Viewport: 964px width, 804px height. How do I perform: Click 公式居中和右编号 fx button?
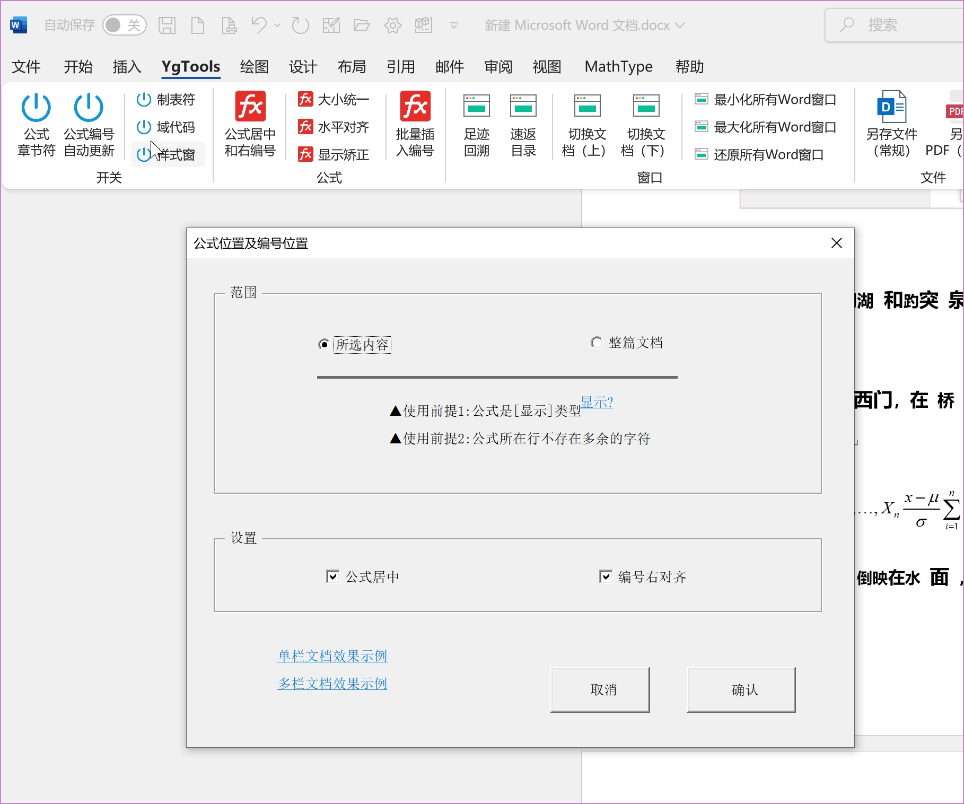[250, 125]
